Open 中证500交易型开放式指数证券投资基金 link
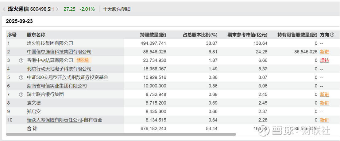340x141 pixels. [x=68, y=77]
